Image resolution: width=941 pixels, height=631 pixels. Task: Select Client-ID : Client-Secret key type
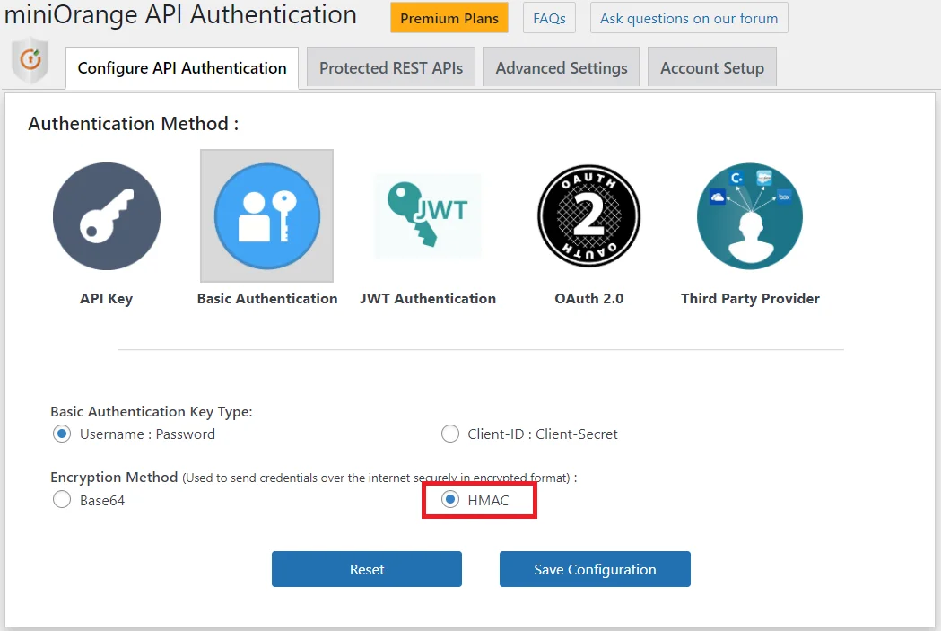[450, 434]
